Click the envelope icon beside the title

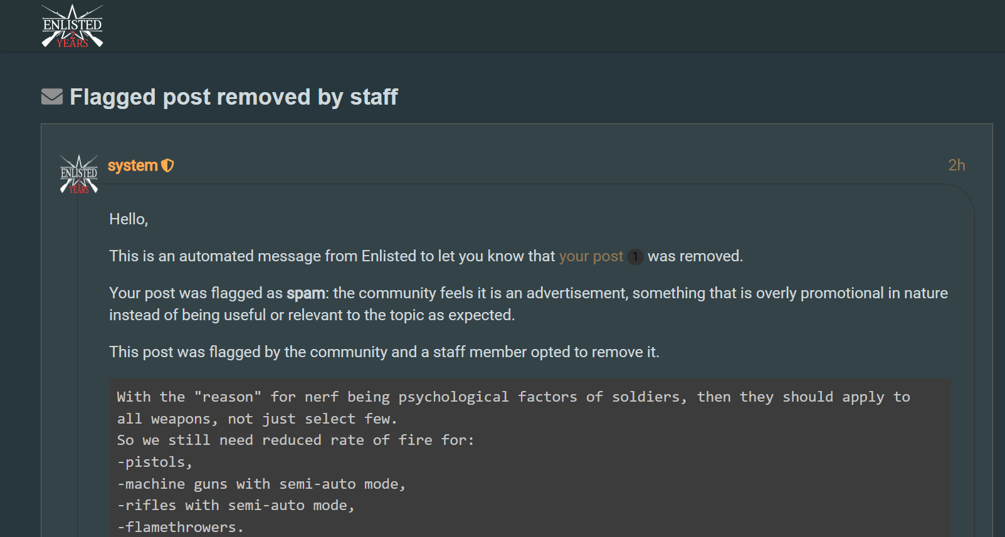(52, 97)
